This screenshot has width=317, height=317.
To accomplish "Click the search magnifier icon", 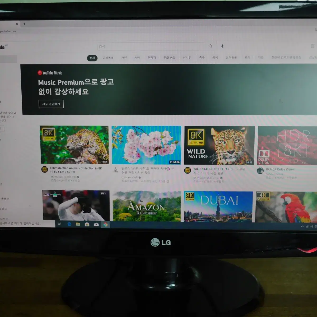I will 211,46.
